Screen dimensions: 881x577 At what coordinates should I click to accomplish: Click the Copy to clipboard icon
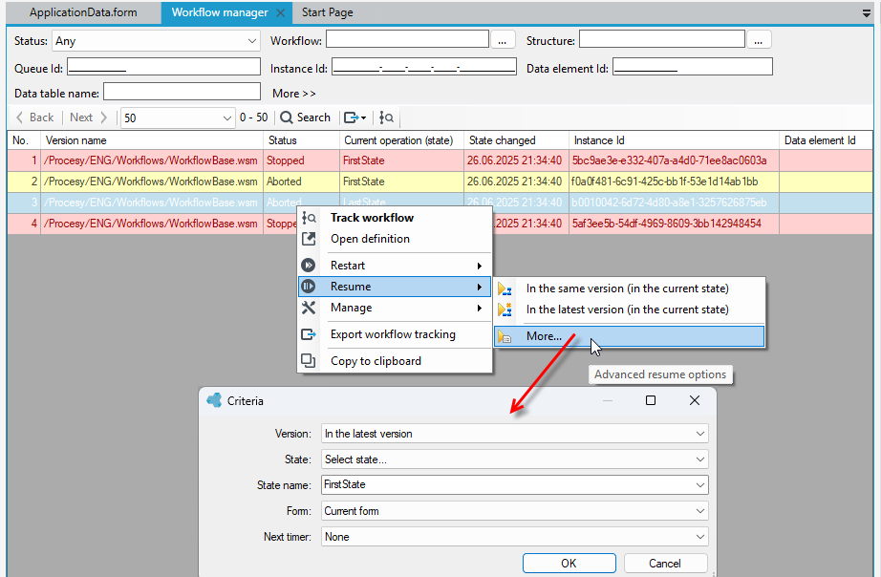(308, 361)
